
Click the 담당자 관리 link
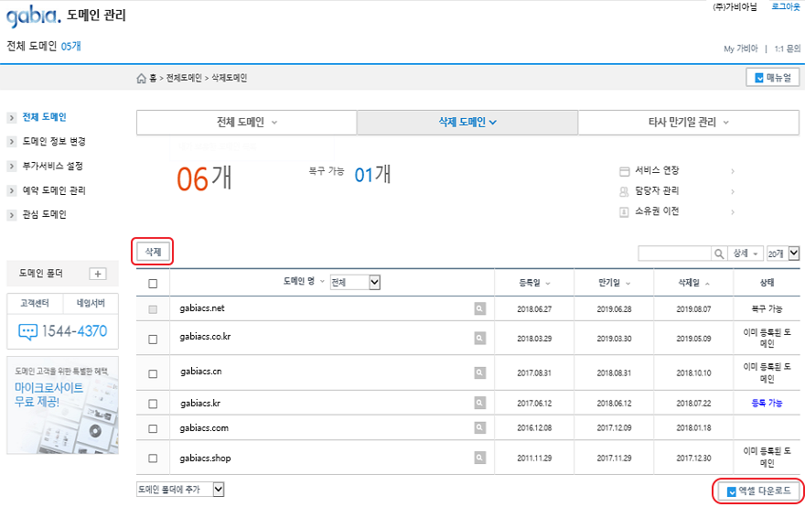(657, 191)
